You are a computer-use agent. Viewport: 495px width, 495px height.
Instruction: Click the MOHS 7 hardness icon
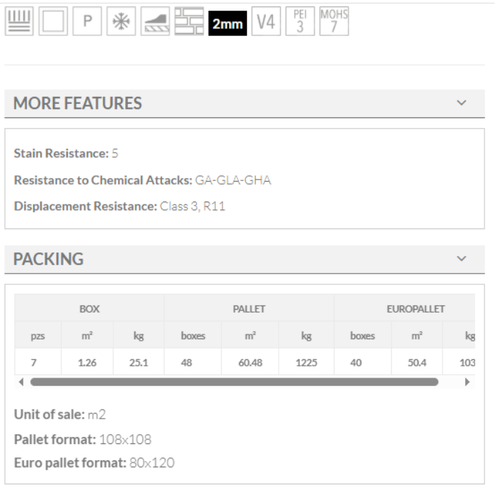(x=333, y=23)
